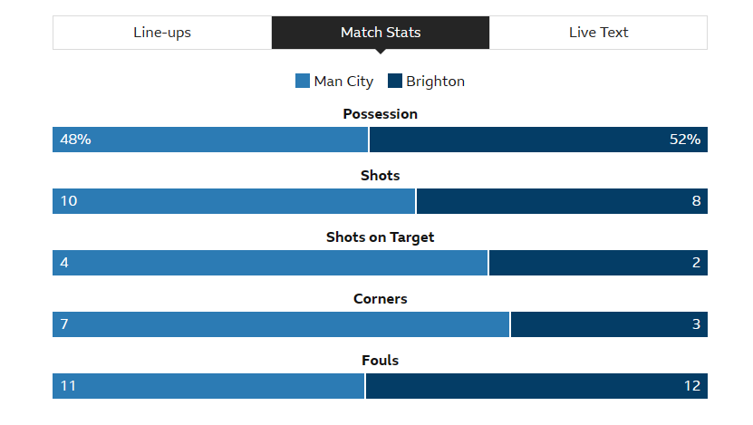Click Brighton's 12 fouls bar
The height and width of the screenshot is (425, 753).
[536, 386]
